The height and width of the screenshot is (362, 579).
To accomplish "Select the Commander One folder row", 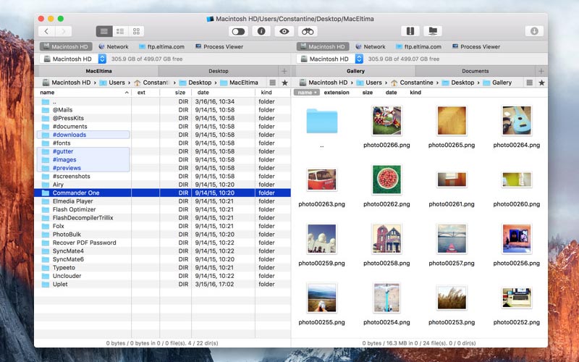I will pos(162,193).
